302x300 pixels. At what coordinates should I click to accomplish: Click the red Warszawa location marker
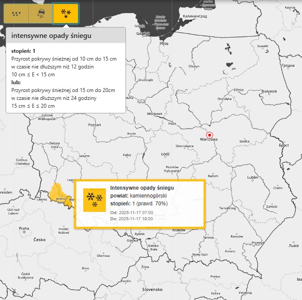coord(209,135)
